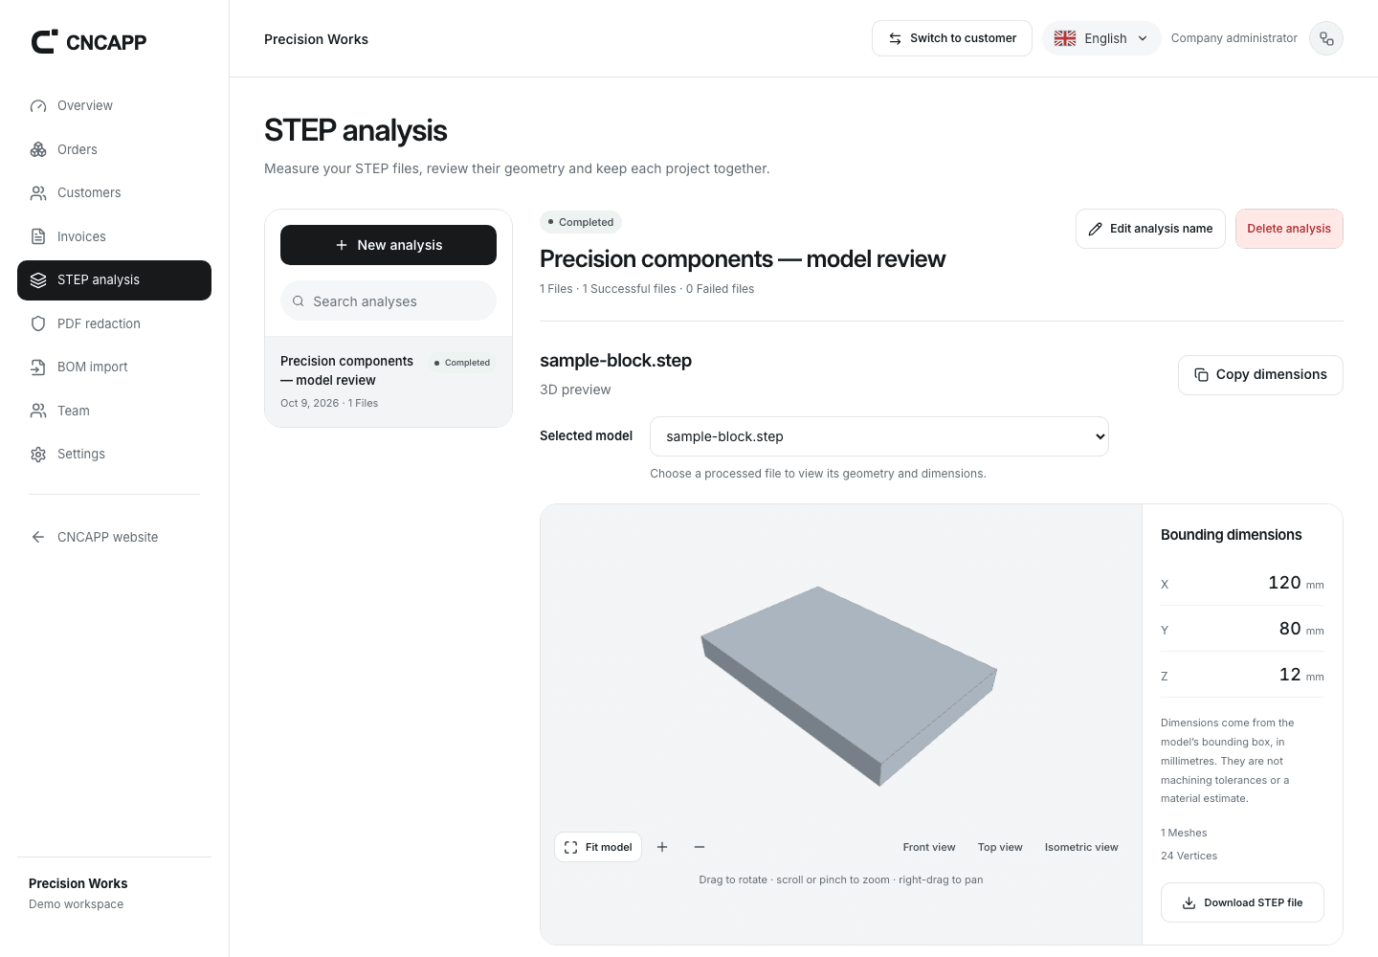Click Edit analysis name button
This screenshot has height=957, width=1378.
[1150, 229]
